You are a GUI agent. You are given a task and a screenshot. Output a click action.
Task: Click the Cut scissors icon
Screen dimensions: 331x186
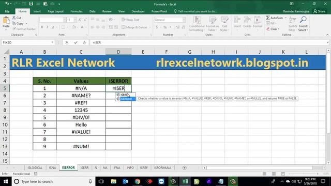click(14, 18)
